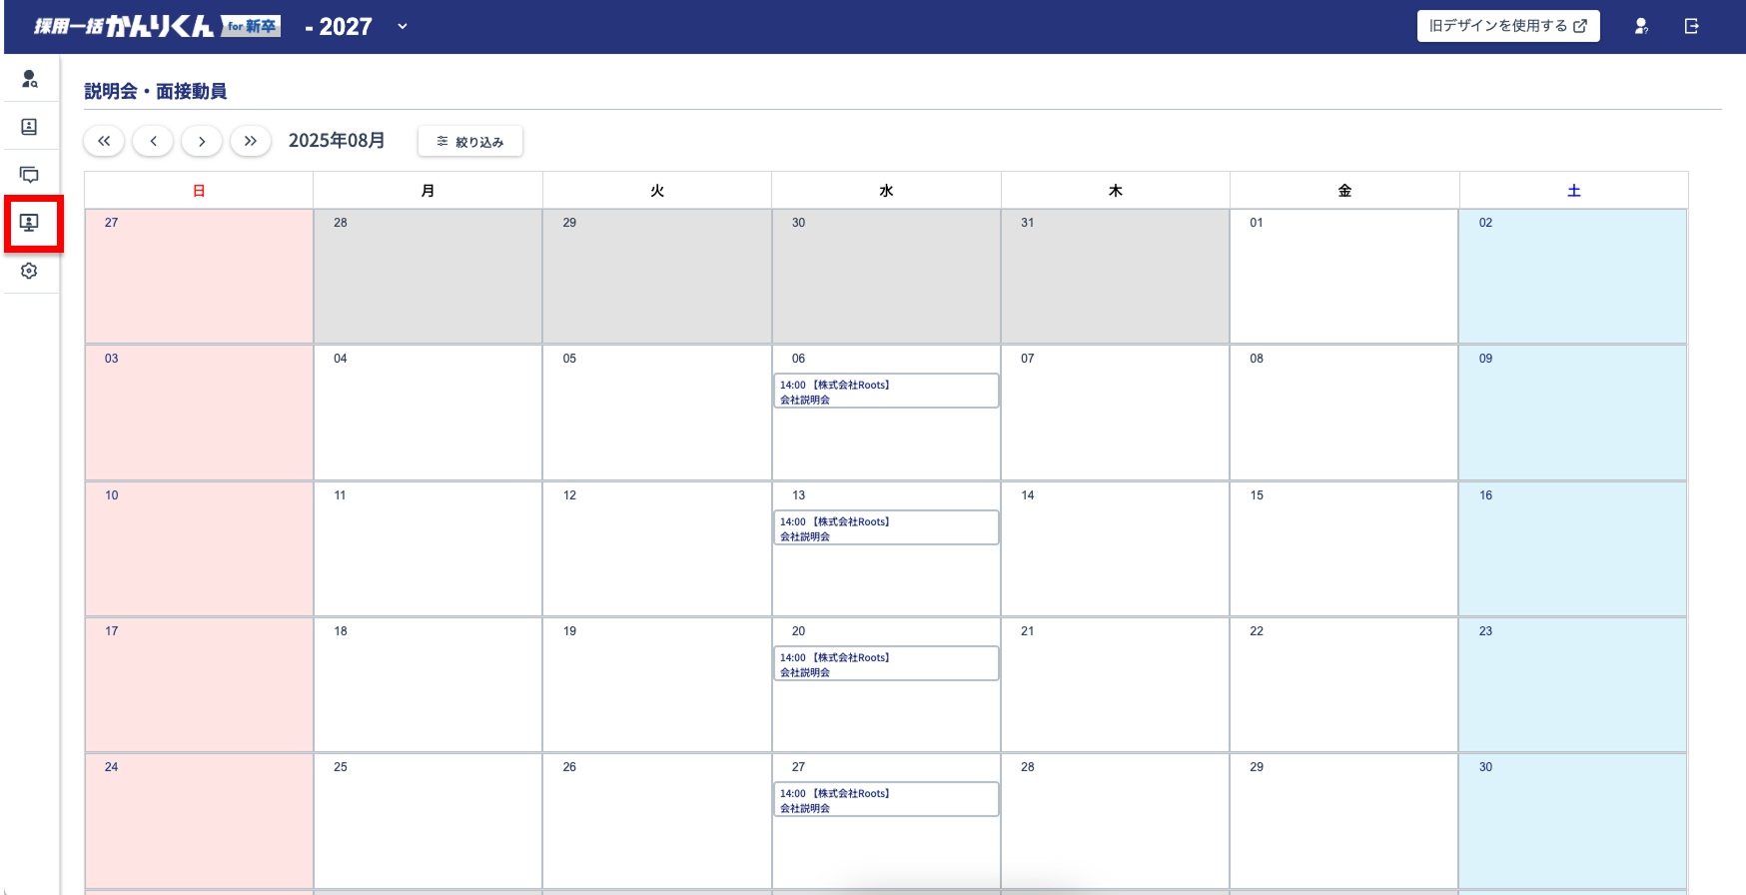Viewport: 1746px width, 895px height.
Task: Go to the previous month arrow
Action: click(x=153, y=141)
